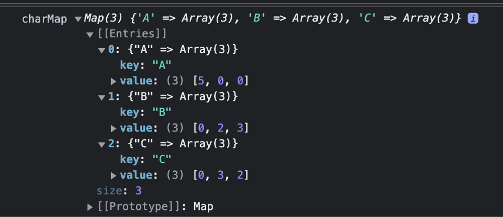This screenshot has width=503, height=217.
Task: Click the [[Prototype]] label text
Action: pyautogui.click(x=139, y=207)
